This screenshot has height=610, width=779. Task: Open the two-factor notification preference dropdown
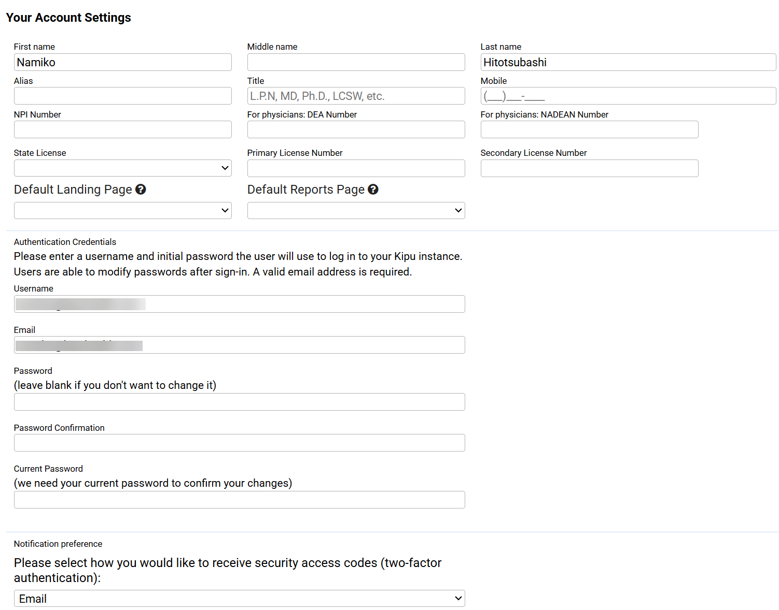pyautogui.click(x=239, y=599)
